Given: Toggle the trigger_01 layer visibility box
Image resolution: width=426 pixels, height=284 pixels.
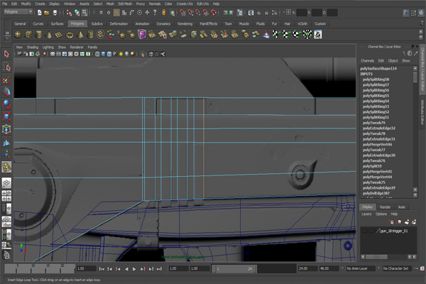Looking at the screenshot, I should pos(365,231).
